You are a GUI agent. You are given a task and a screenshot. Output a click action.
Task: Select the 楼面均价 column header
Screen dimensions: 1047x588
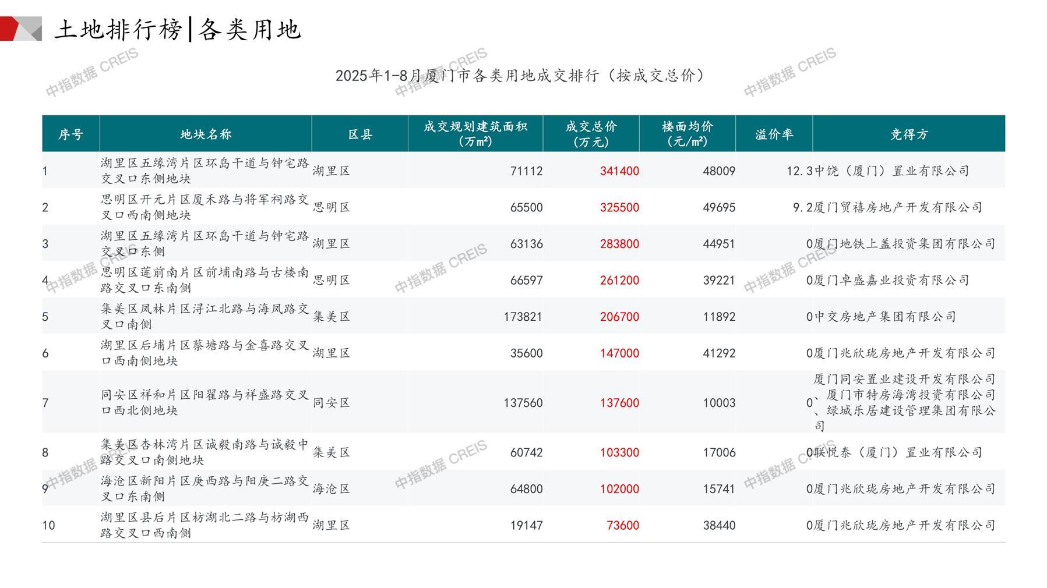[x=688, y=134]
